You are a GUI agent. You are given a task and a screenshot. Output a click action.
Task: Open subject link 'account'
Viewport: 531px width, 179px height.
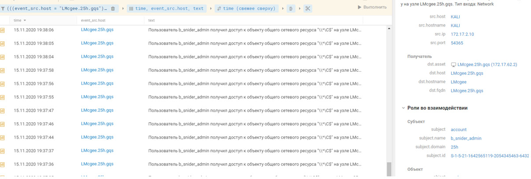(x=459, y=130)
